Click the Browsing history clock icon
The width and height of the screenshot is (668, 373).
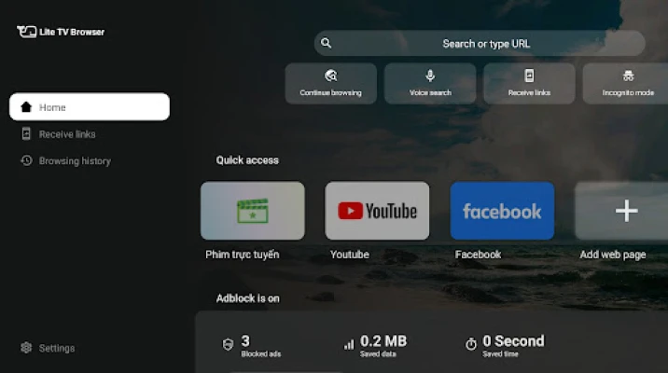pos(26,160)
